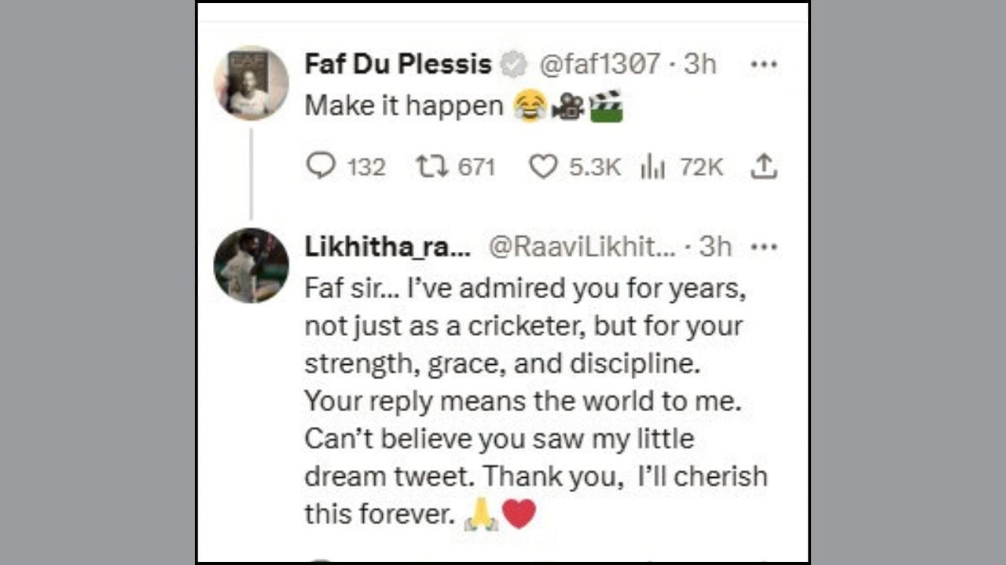Screen dimensions: 1006x565
Task: Click the "Make it happen" tweet text
Action: [x=404, y=106]
